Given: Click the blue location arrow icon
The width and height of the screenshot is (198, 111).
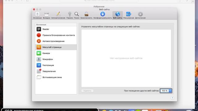Looking at the screenshot, I should click(x=39, y=65).
